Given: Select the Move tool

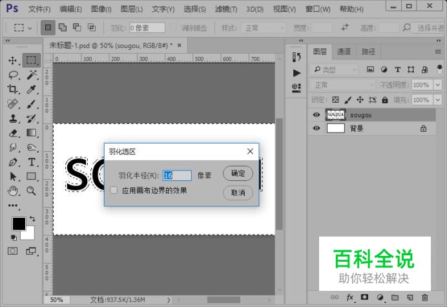Looking at the screenshot, I should coord(12,61).
